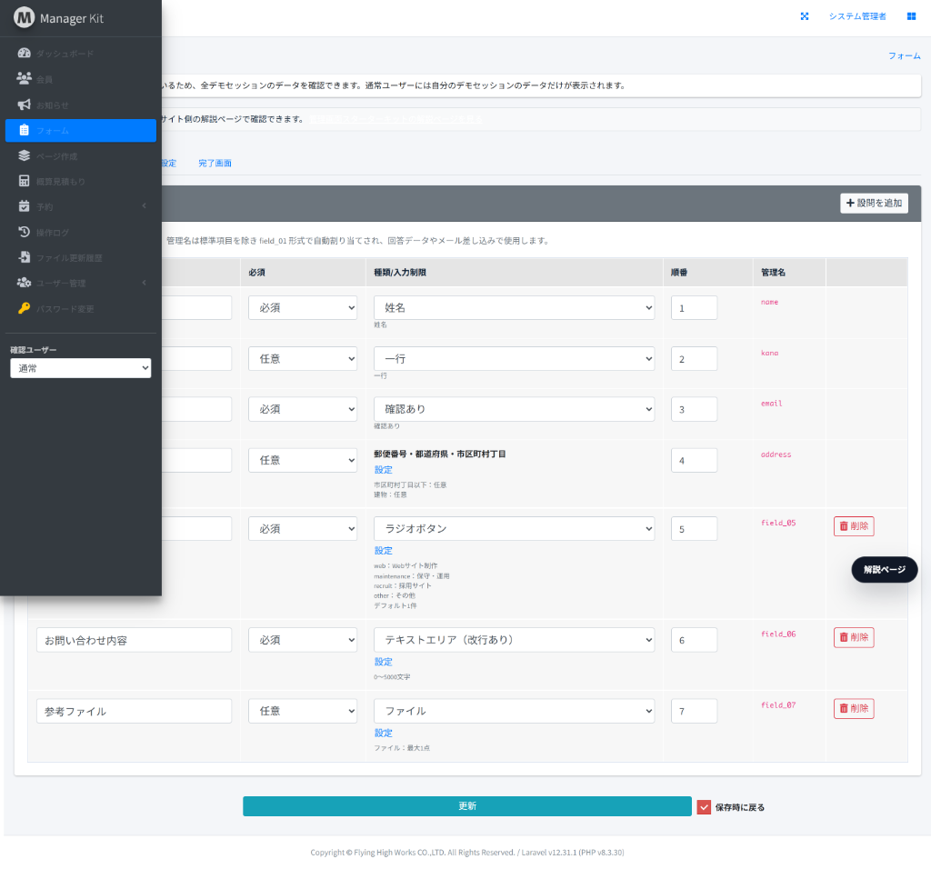Select the highlighted フォーム menu item
The image size is (931, 879).
coord(81,131)
